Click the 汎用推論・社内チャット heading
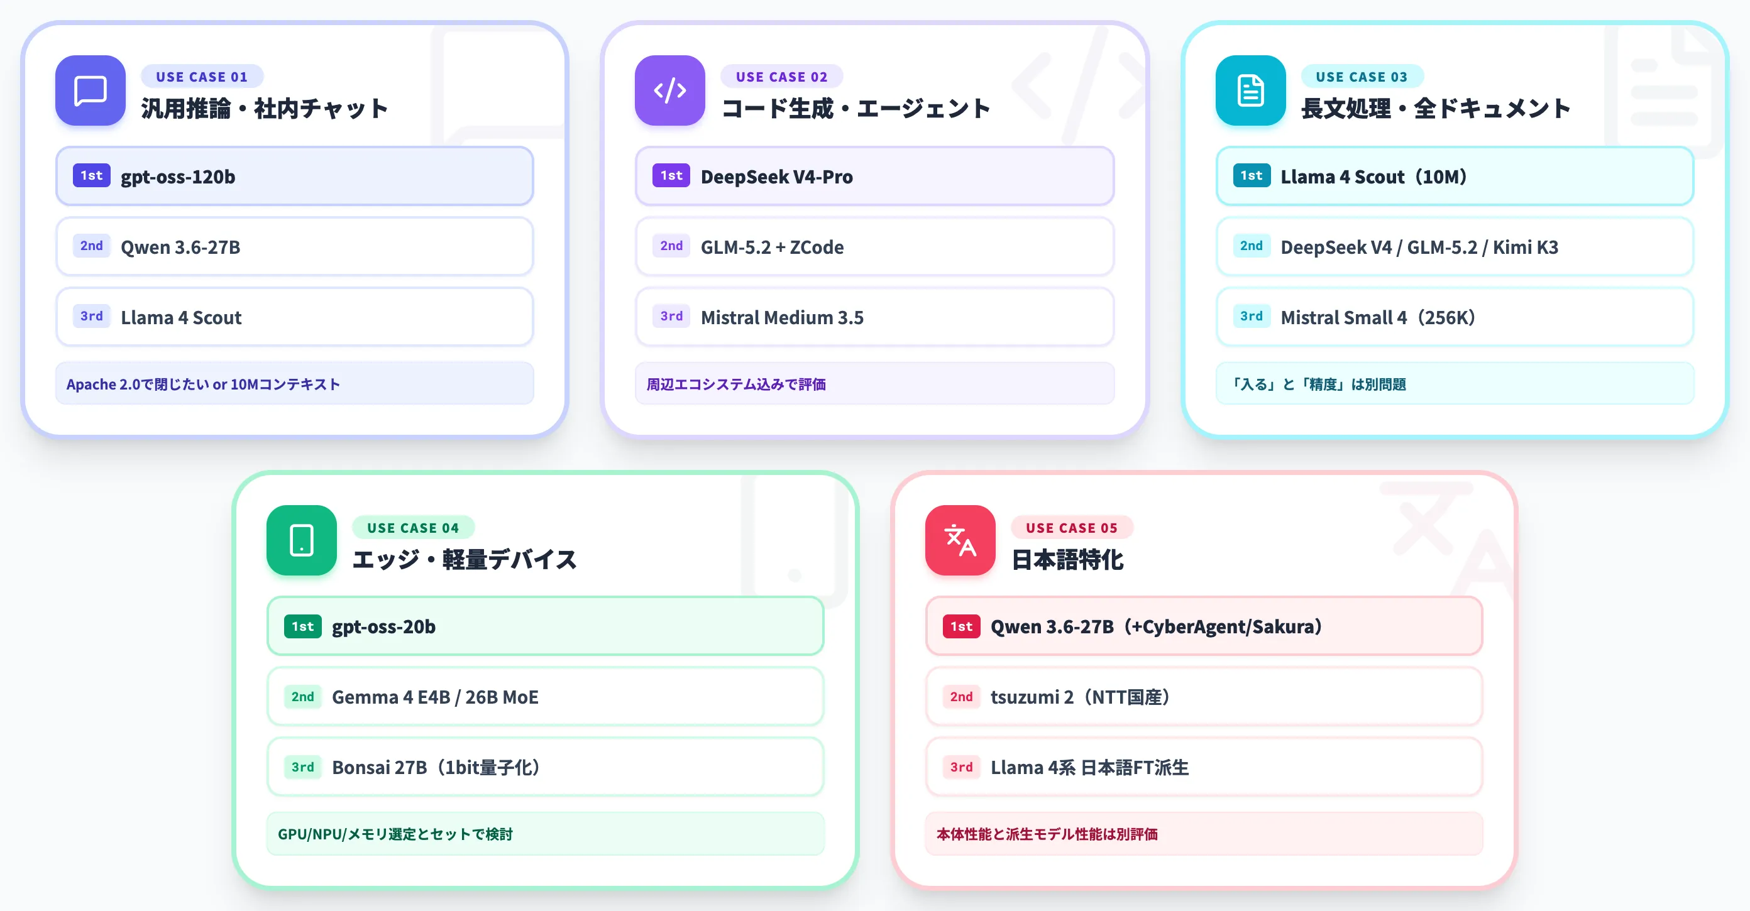The height and width of the screenshot is (911, 1750). tap(265, 109)
